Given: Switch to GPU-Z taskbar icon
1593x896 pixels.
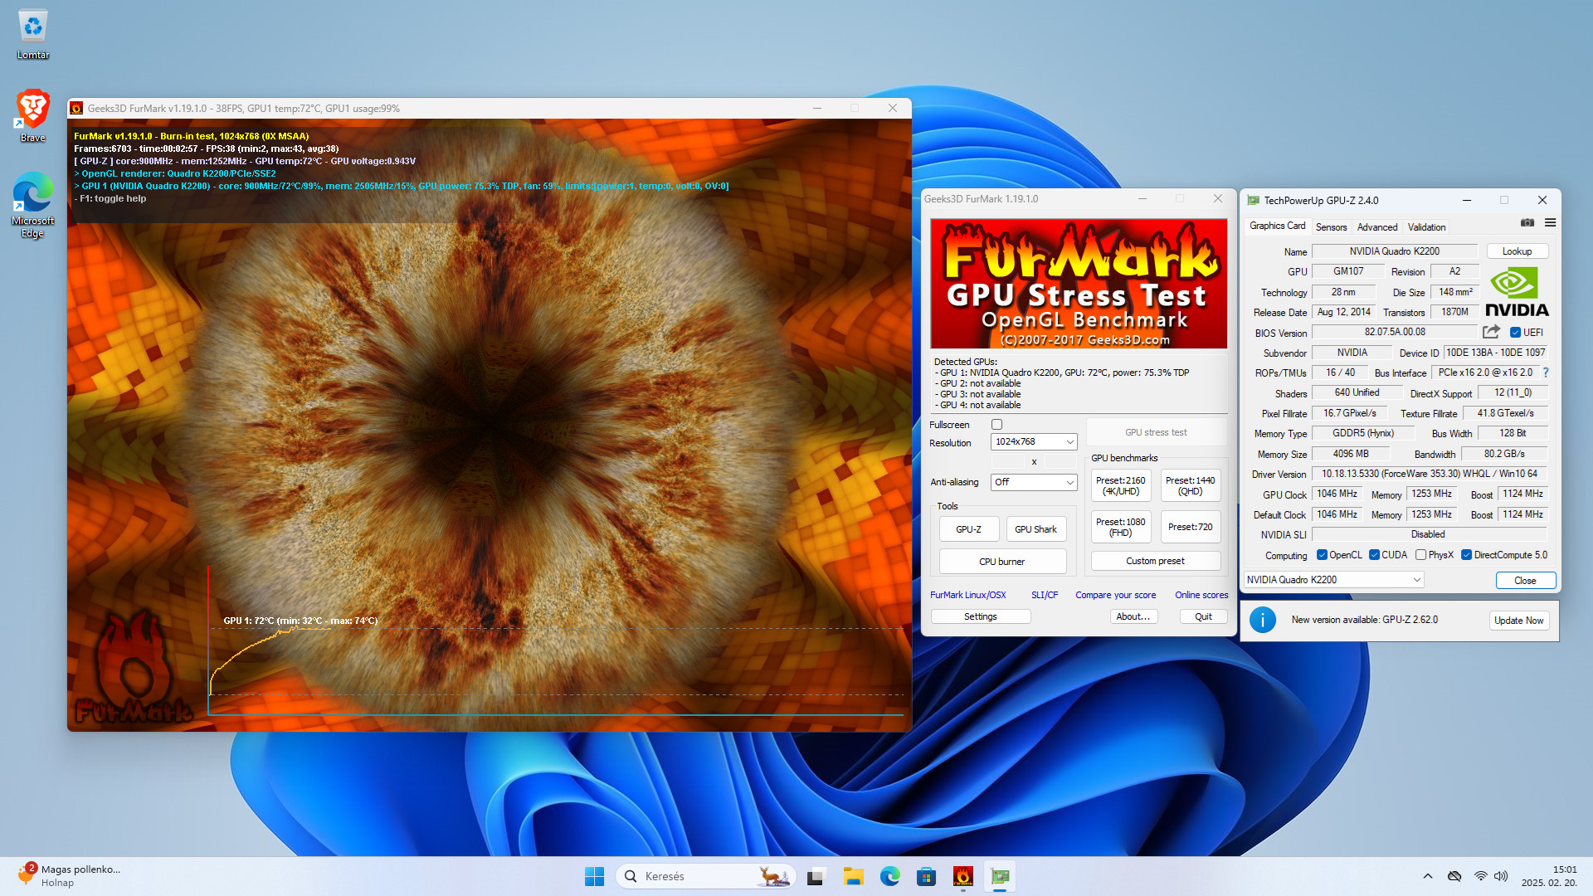Looking at the screenshot, I should click(1000, 876).
